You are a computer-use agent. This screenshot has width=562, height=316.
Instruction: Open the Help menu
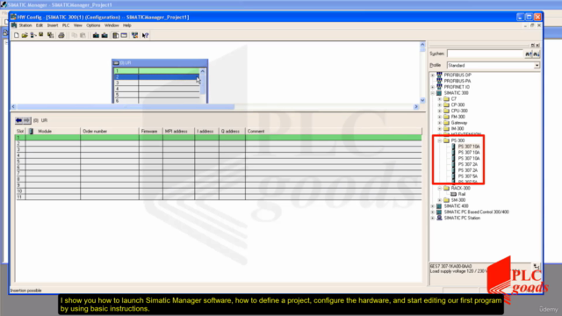tap(126, 25)
